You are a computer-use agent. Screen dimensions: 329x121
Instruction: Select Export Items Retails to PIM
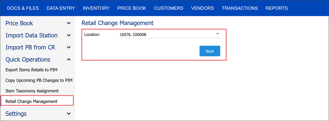click(31, 70)
